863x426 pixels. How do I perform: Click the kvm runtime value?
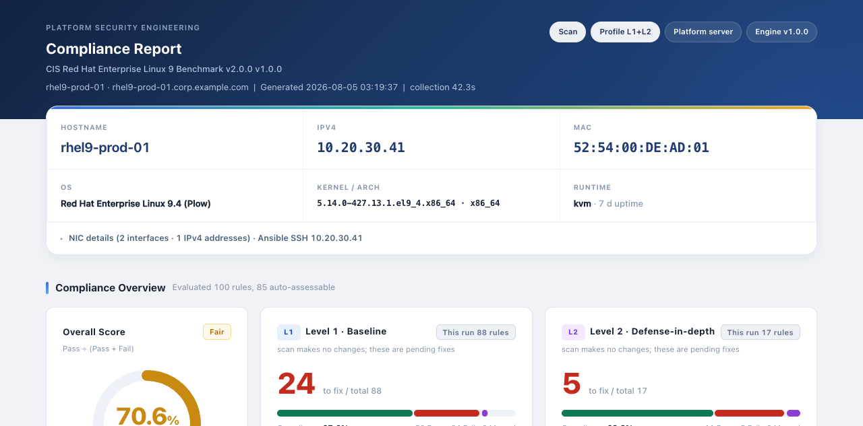[x=582, y=203]
